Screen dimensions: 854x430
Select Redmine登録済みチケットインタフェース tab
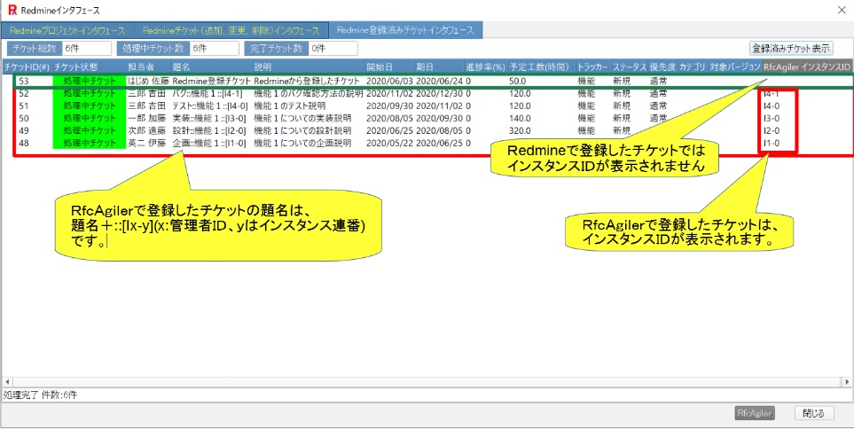(406, 30)
